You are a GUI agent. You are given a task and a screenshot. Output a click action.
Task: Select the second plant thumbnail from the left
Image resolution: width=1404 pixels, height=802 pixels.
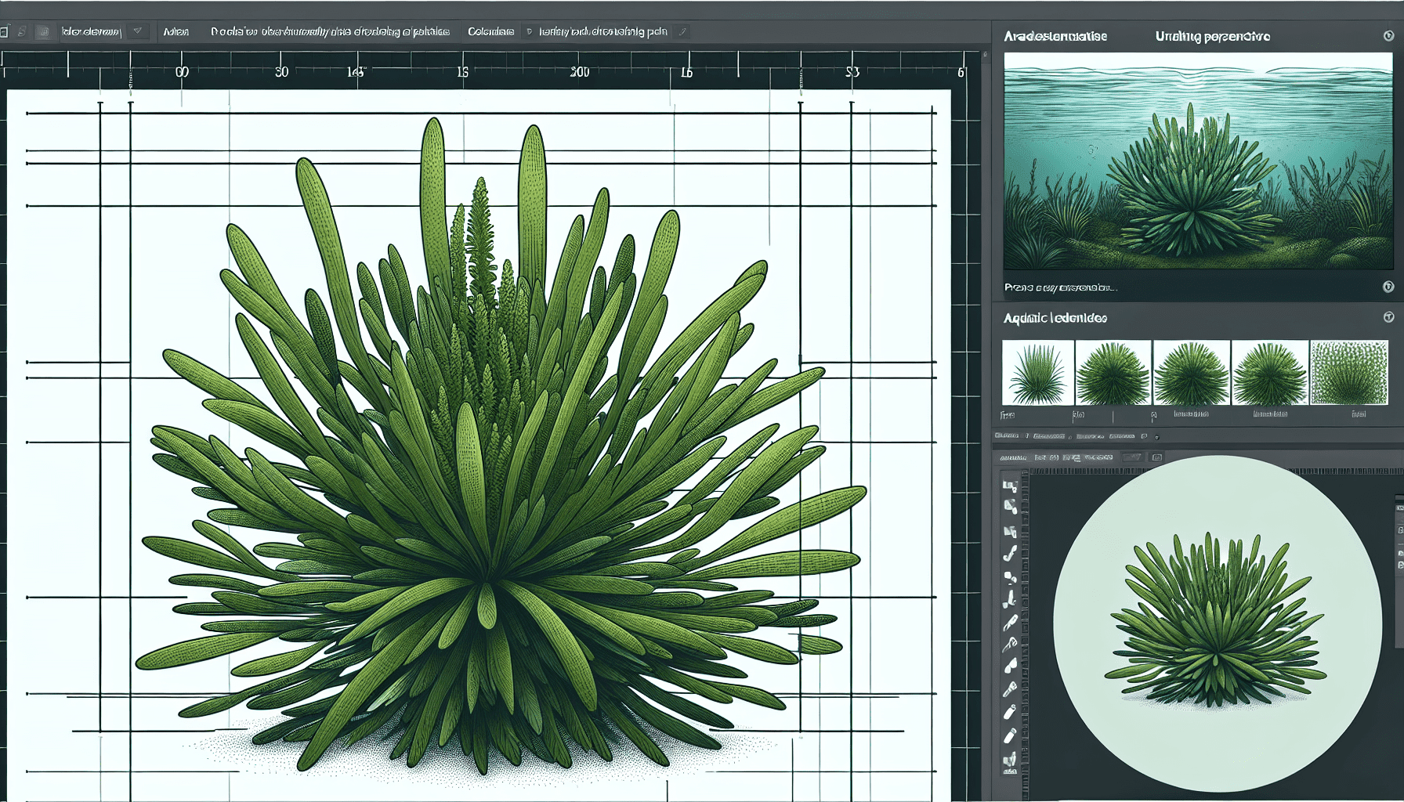[1113, 373]
